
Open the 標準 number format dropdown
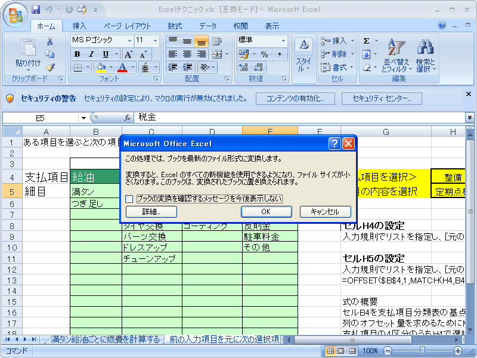[284, 41]
